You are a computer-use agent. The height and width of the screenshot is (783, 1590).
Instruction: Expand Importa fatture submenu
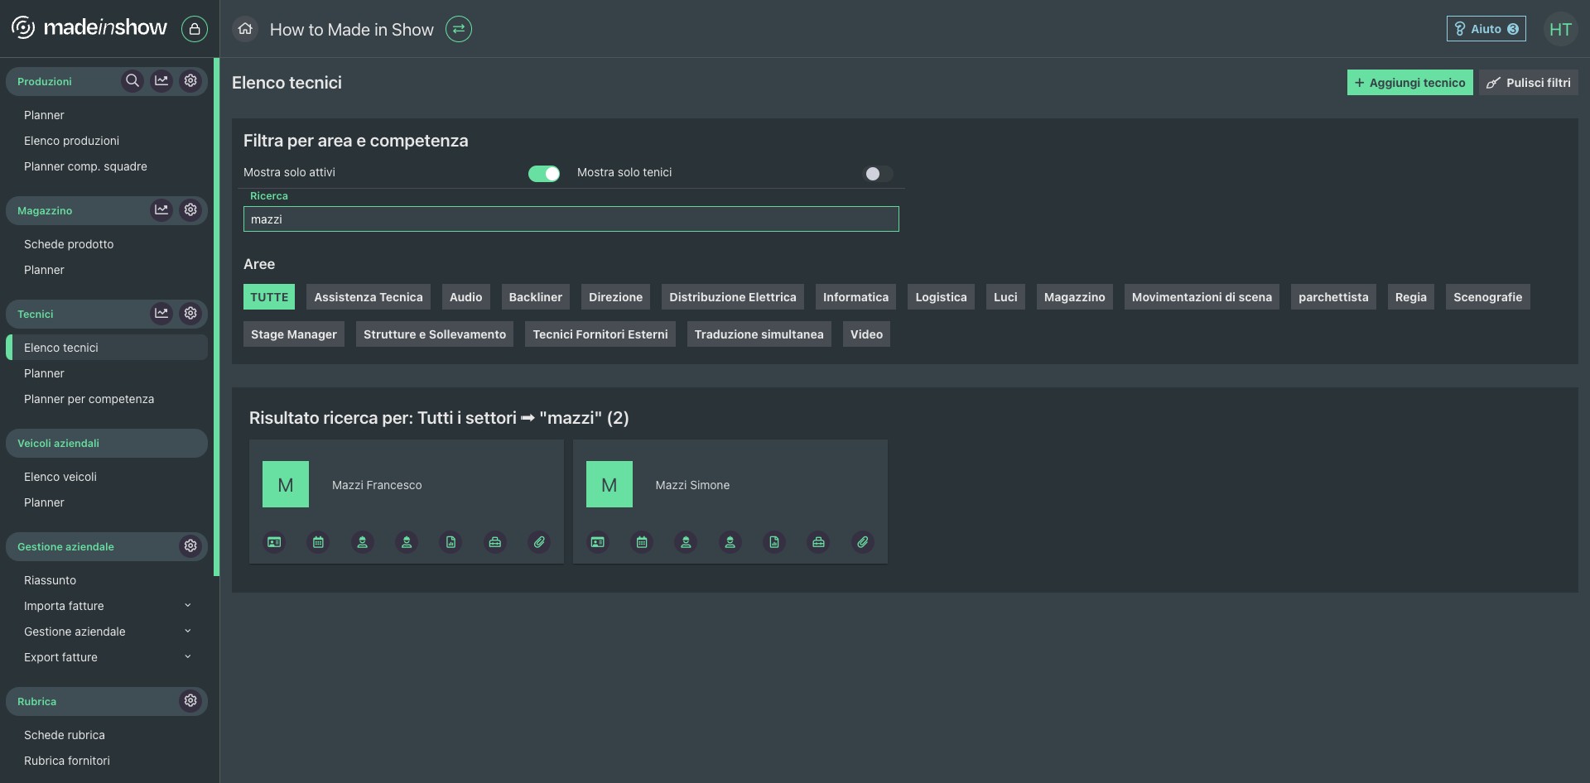(x=187, y=606)
